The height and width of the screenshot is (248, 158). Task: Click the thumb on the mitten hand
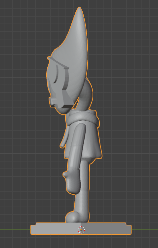(65, 174)
